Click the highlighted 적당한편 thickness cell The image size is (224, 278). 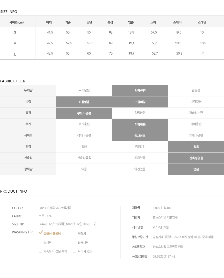[x=140, y=91]
